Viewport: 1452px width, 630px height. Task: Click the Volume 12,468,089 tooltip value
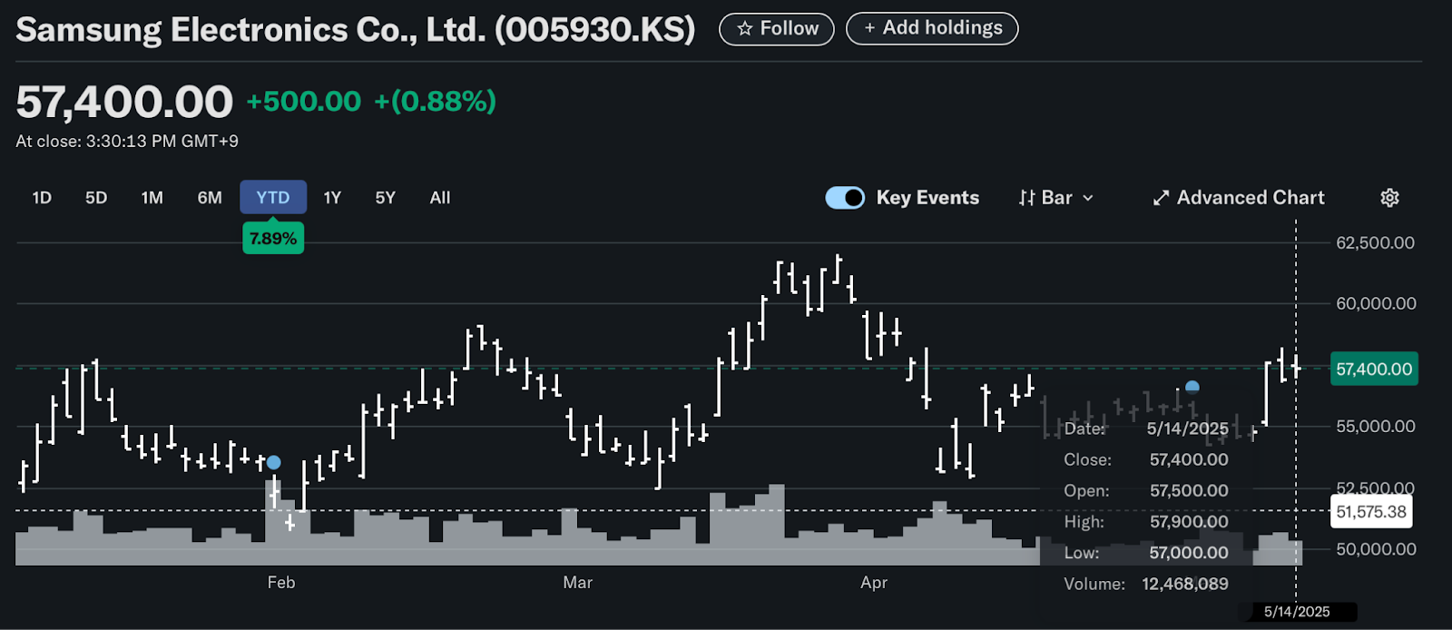[1185, 584]
